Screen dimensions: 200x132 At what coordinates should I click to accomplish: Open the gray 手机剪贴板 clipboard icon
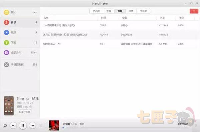6,65
